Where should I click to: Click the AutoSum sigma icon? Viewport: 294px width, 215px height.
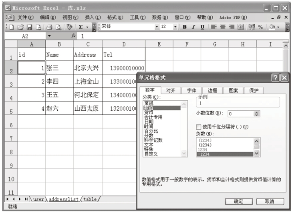[81, 27]
